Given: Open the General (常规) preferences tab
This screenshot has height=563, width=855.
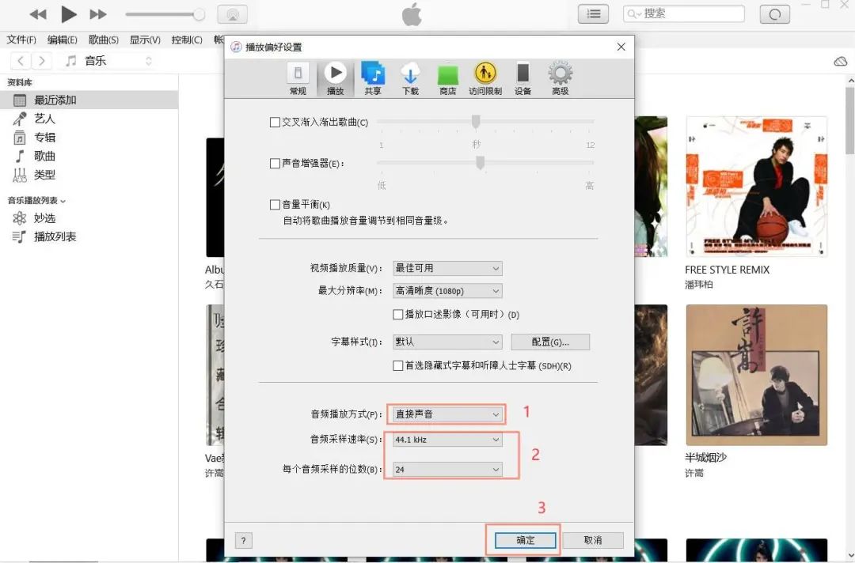Looking at the screenshot, I should 298,79.
